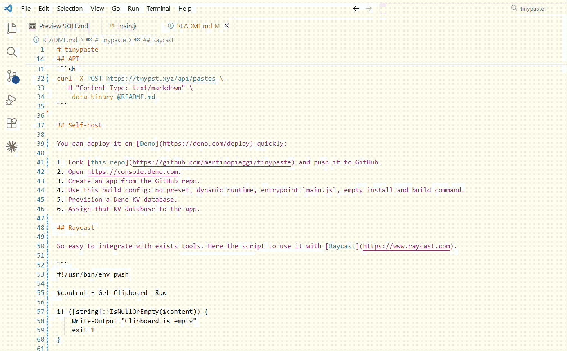Open the View menu
The image size is (567, 351).
click(x=97, y=8)
